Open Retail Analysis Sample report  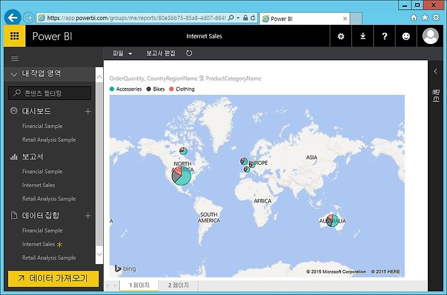[49, 198]
